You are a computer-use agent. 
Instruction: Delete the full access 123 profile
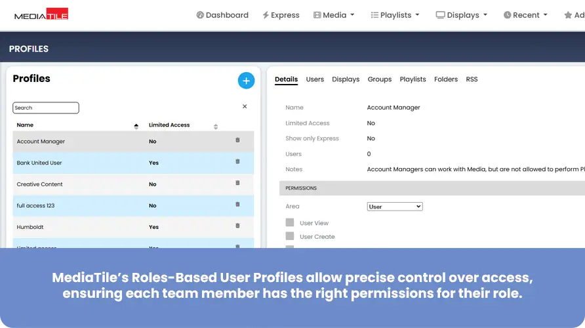(237, 205)
